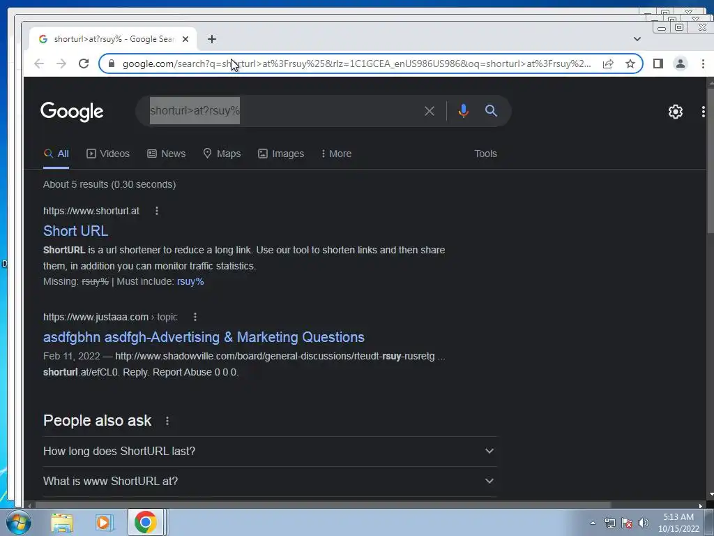The image size is (714, 536).
Task: Launch Windows Media Player from taskbar
Action: 104,523
